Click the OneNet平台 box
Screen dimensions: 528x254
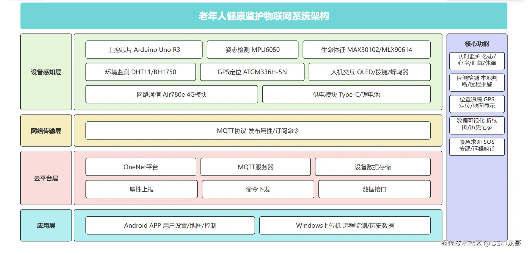pyautogui.click(x=141, y=167)
